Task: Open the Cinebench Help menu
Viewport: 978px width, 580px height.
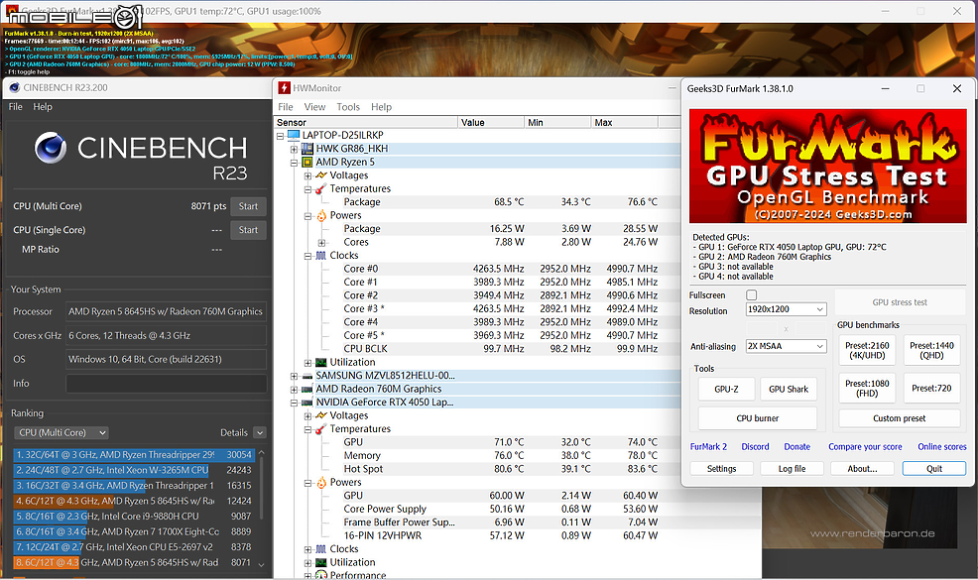Action: tap(43, 107)
